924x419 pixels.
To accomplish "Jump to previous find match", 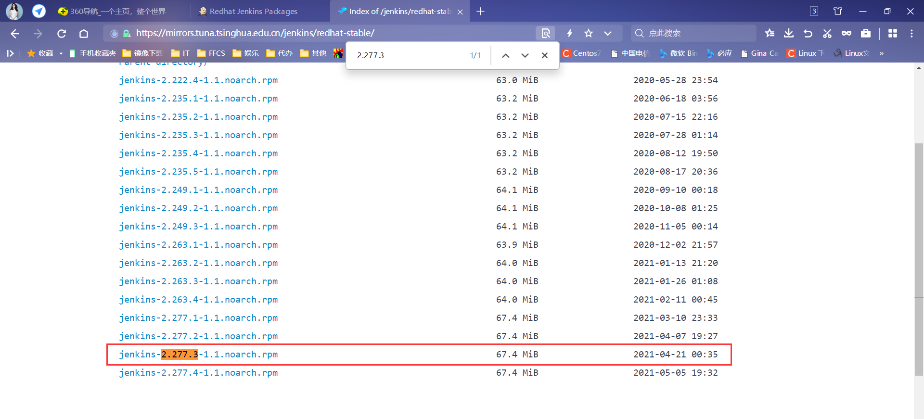I will (x=506, y=55).
